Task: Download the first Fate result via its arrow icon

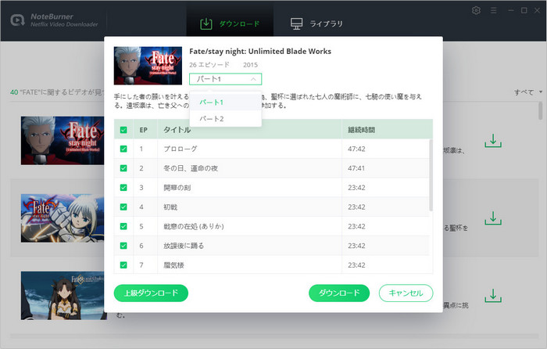Action: pyautogui.click(x=493, y=141)
